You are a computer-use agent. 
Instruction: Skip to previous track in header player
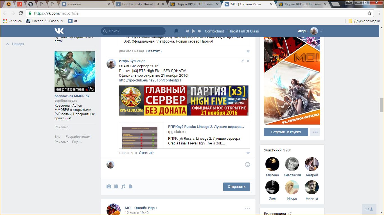pos(187,31)
